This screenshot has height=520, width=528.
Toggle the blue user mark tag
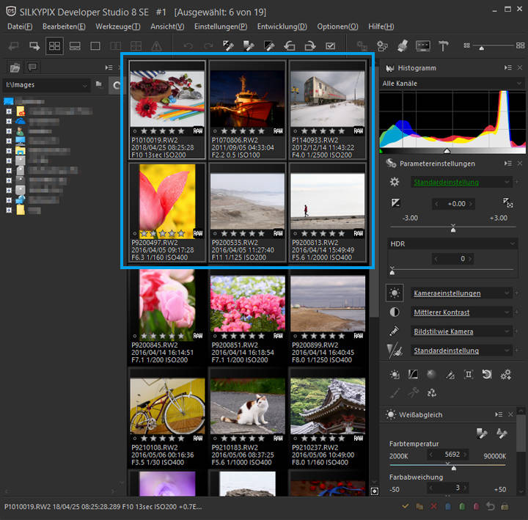pyautogui.click(x=448, y=506)
